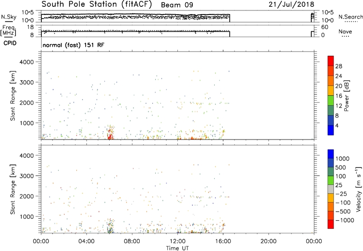Click the date "21/Jul/2018"

[x=291, y=5]
